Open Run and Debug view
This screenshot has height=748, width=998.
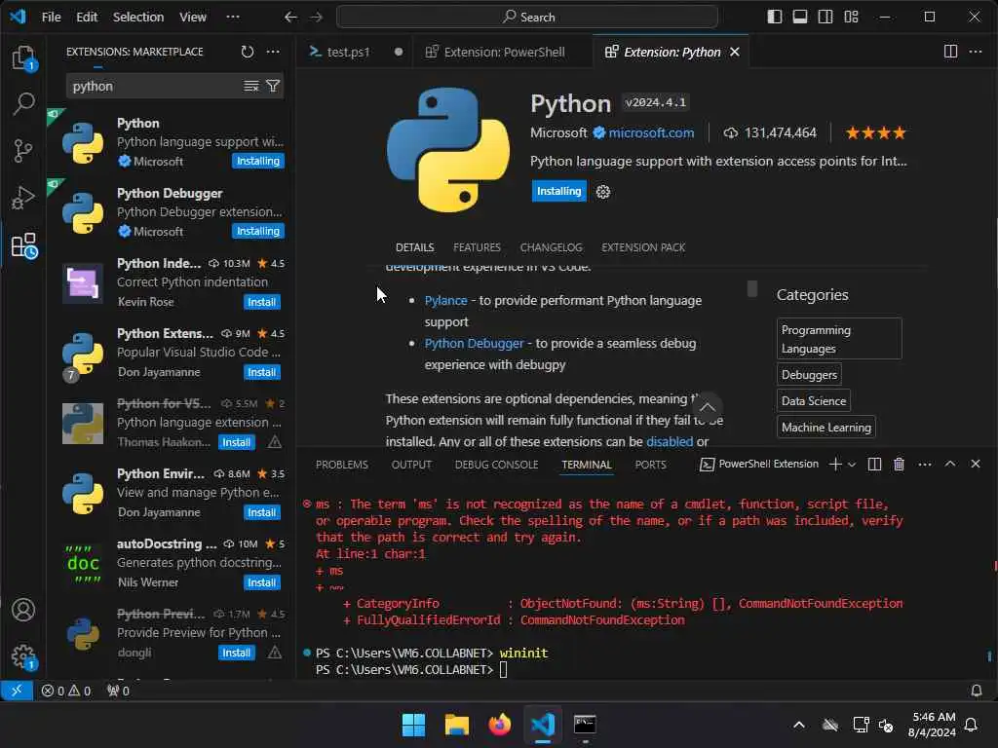[23, 198]
